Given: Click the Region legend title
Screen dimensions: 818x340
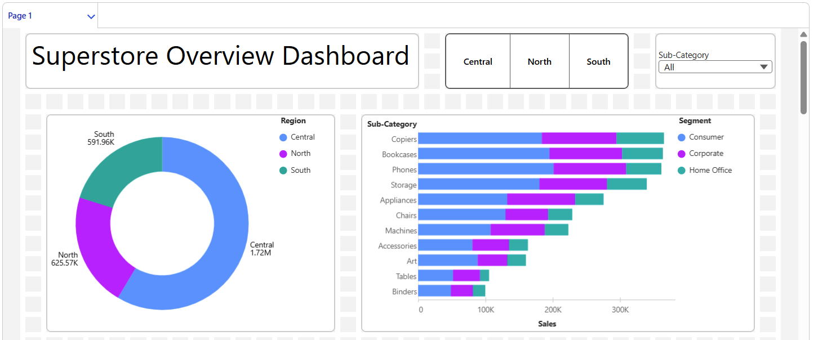Looking at the screenshot, I should [294, 120].
